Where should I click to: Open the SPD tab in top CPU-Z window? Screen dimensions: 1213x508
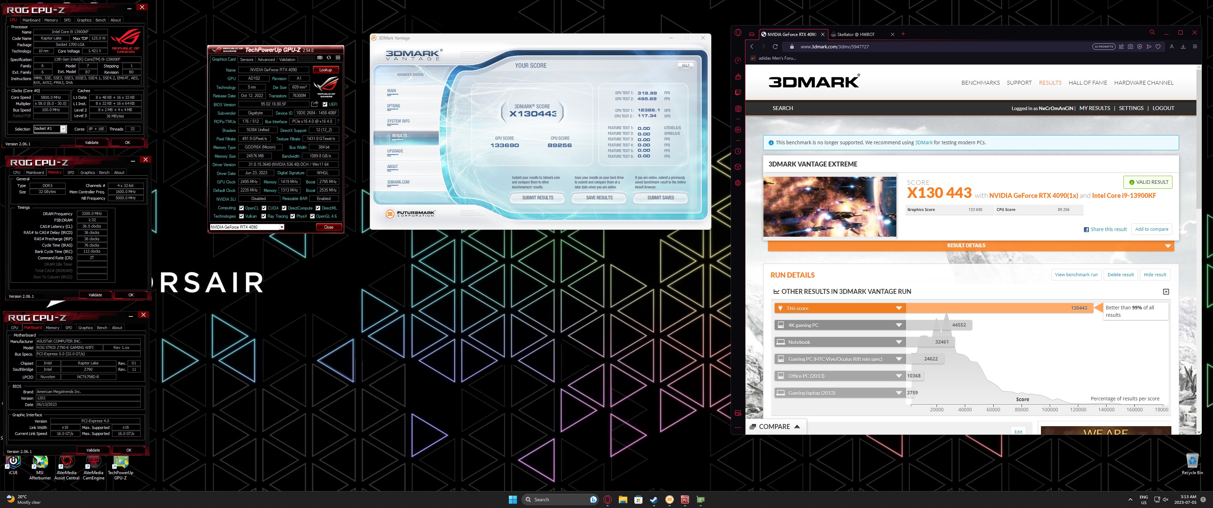tap(67, 20)
